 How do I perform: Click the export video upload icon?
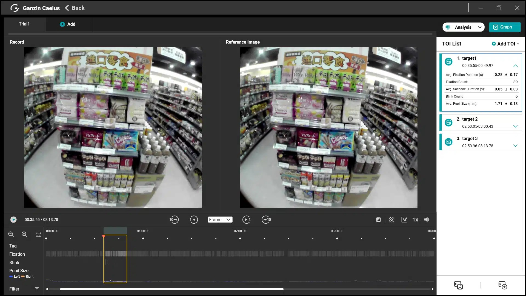[503, 285]
